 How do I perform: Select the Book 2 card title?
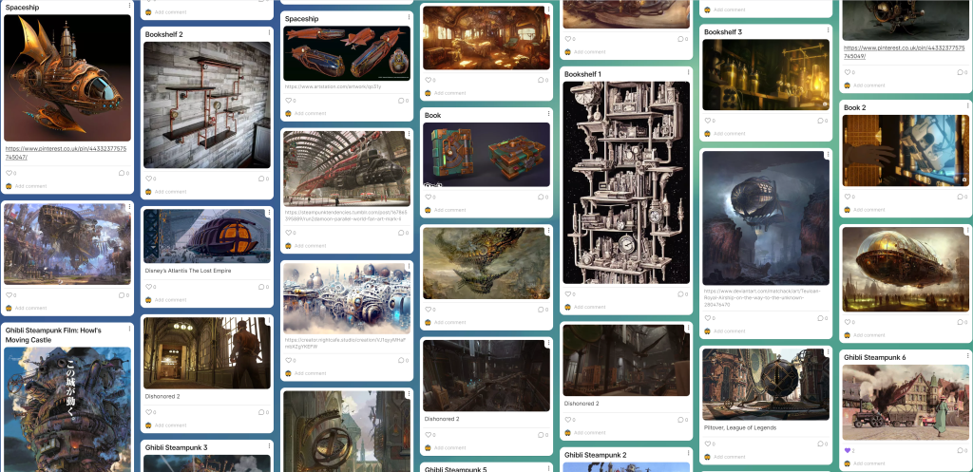855,107
